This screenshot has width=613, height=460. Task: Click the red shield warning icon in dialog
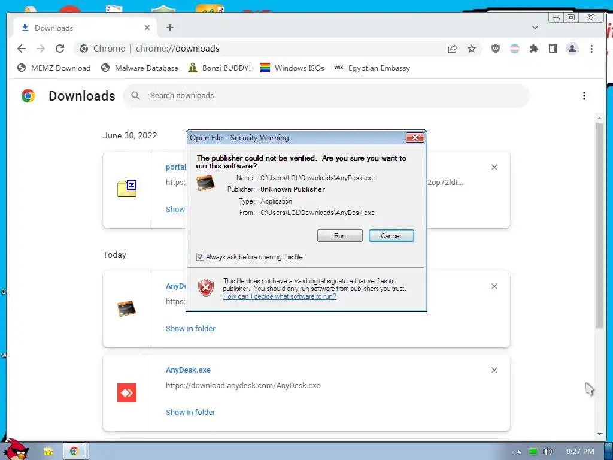point(206,288)
